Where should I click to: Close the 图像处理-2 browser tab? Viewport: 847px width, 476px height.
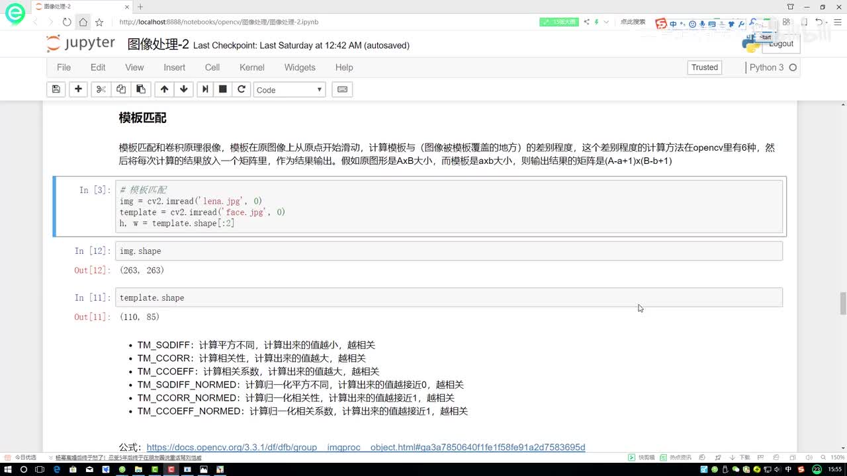click(126, 7)
